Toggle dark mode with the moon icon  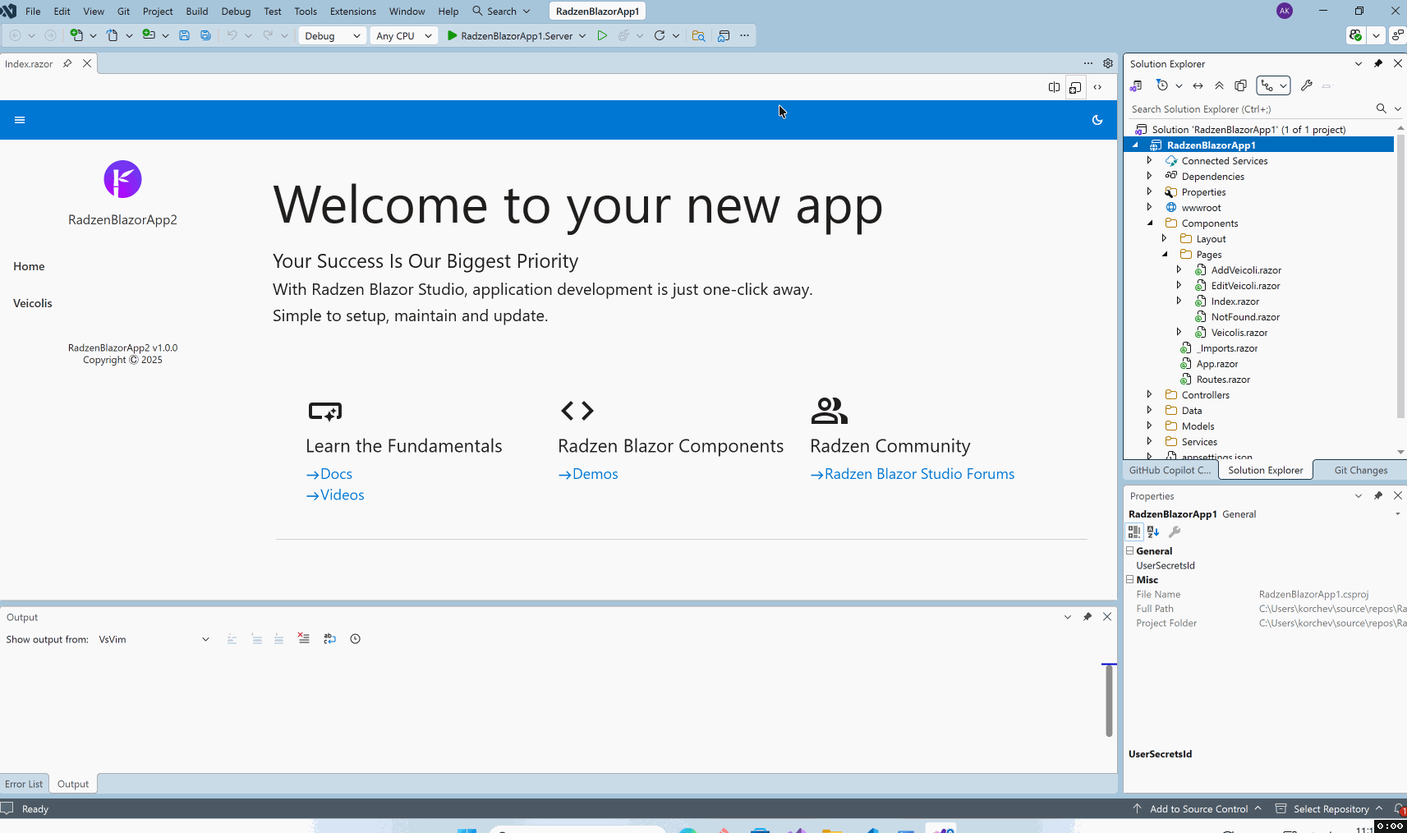click(x=1097, y=120)
